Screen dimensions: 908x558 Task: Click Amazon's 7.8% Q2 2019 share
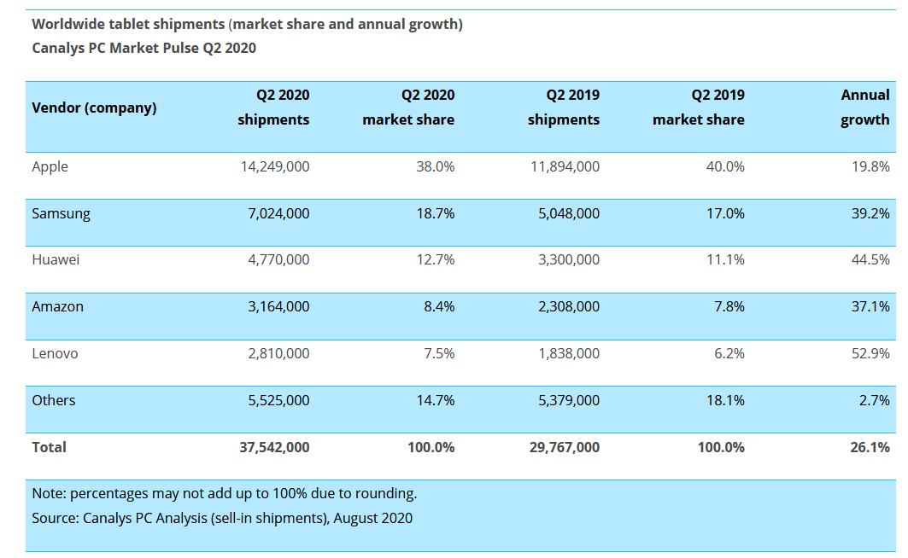click(729, 307)
